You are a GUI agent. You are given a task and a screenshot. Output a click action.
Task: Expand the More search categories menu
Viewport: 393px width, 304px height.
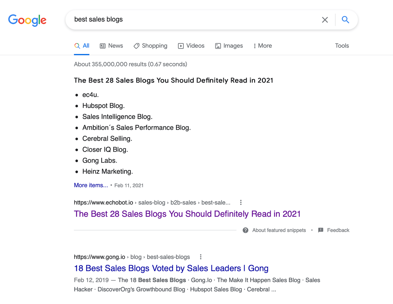263,46
